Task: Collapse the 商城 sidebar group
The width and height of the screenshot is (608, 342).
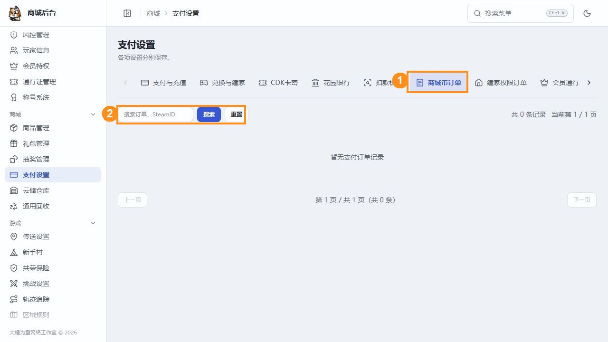Action: 53,114
